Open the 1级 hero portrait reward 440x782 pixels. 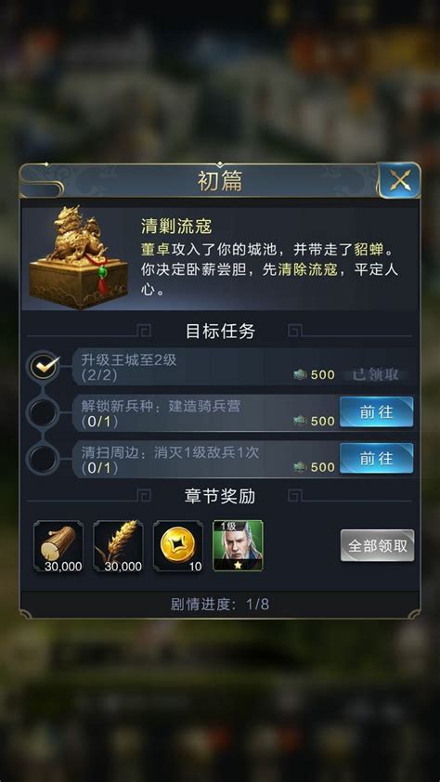(239, 545)
